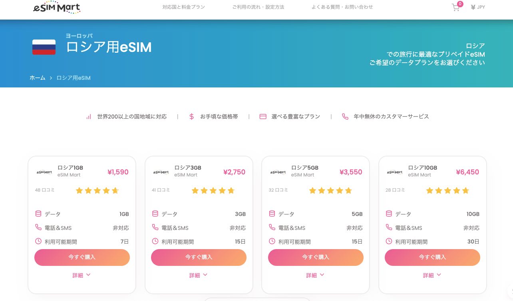Click the eSIM Mart header logo
This screenshot has height=301, width=513.
(57, 7)
